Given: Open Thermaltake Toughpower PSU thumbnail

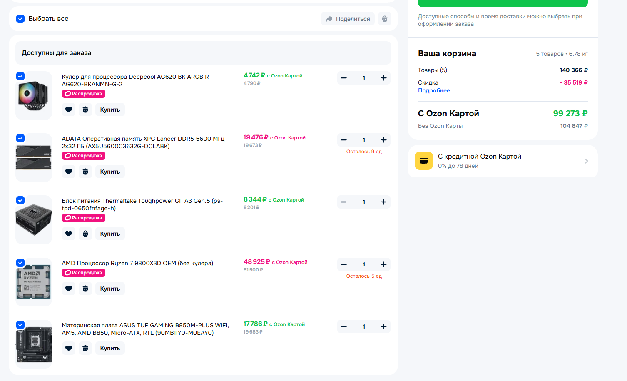Looking at the screenshot, I should (x=34, y=219).
